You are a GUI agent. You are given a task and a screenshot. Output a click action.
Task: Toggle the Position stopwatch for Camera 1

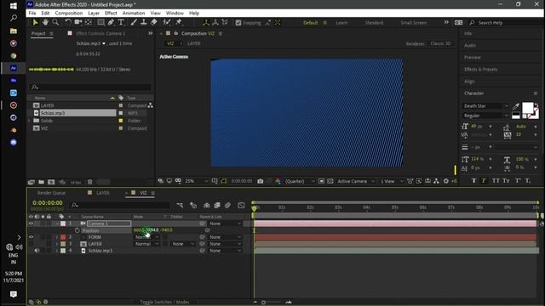tap(77, 230)
